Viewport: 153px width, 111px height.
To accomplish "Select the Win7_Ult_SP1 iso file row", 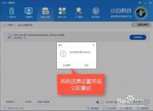I will coord(77,36).
